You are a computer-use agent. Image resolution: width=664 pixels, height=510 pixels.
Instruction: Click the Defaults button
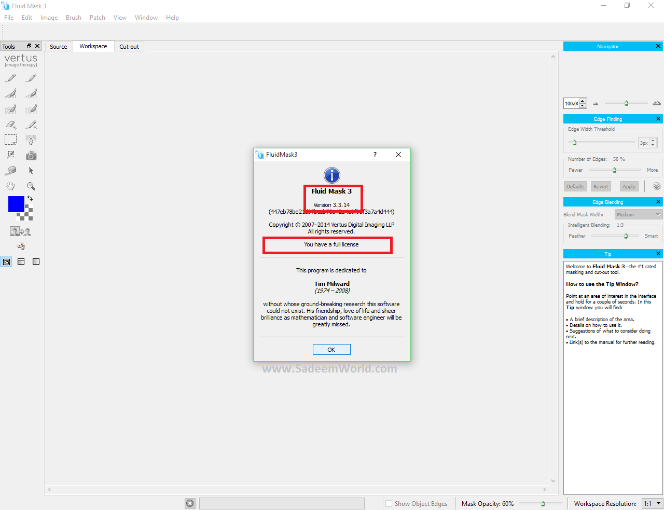click(575, 186)
